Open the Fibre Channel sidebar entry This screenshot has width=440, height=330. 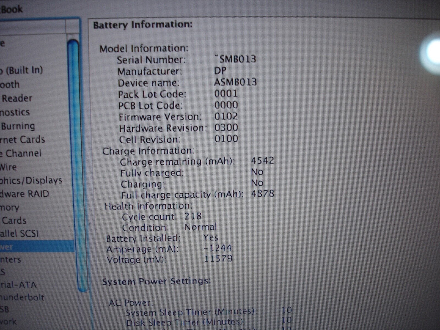tap(21, 153)
